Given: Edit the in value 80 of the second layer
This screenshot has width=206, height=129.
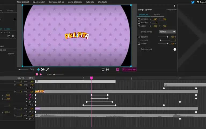Looking at the screenshot, I should pos(20,85).
